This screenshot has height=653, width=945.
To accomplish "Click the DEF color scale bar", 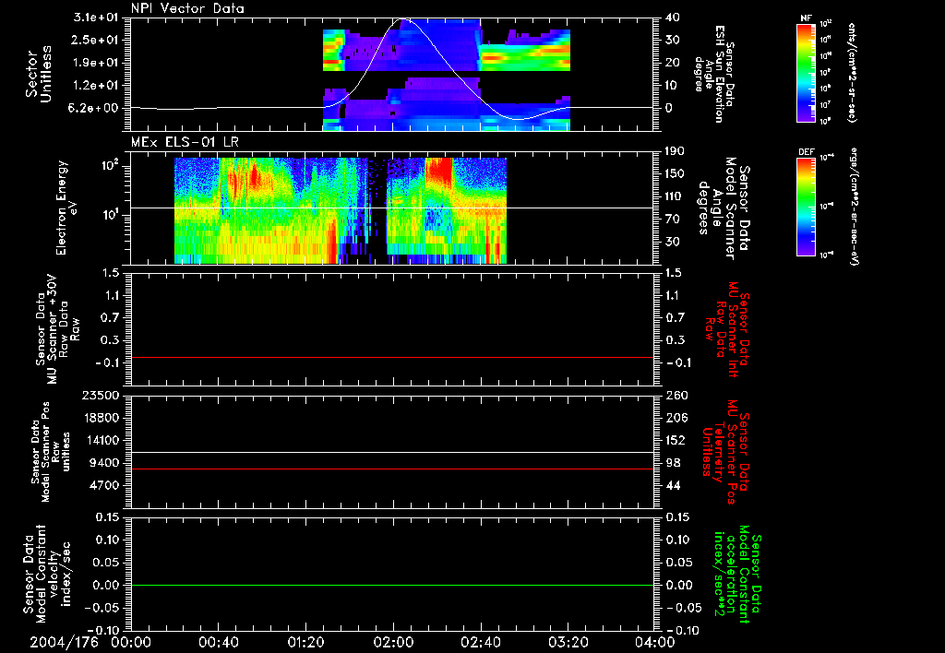I will (806, 207).
